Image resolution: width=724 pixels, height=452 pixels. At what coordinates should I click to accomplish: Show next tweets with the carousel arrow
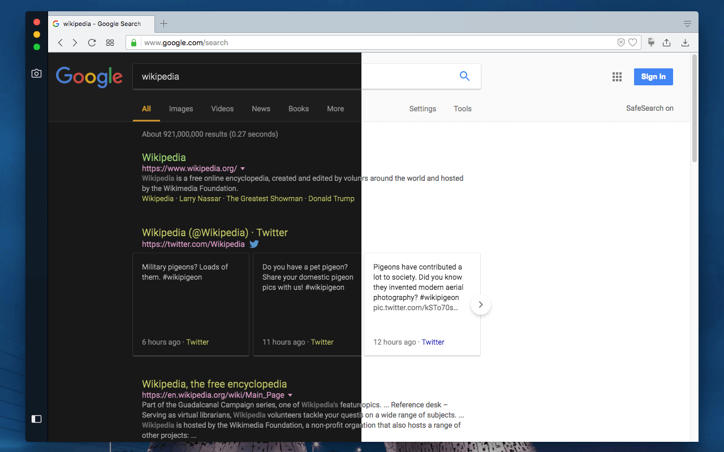pos(480,305)
